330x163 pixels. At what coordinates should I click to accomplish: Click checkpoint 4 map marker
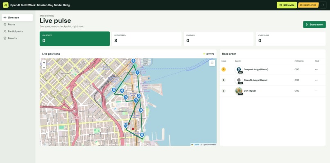tap(122, 91)
